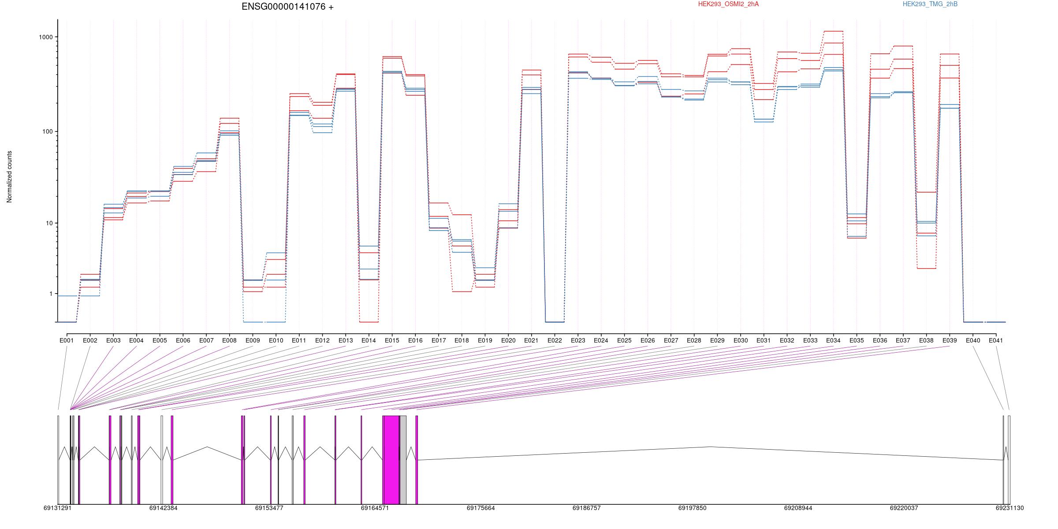Select exon label E040
1058x529 pixels.
point(973,340)
